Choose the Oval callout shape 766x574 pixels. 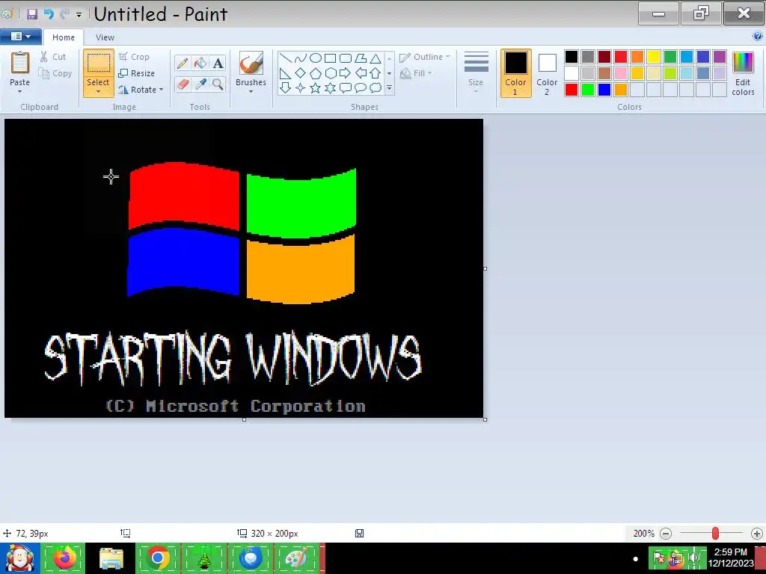coord(361,88)
